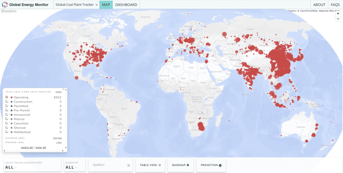Open Table View
Image resolution: width=343 pixels, height=173 pixels.
tap(150, 165)
